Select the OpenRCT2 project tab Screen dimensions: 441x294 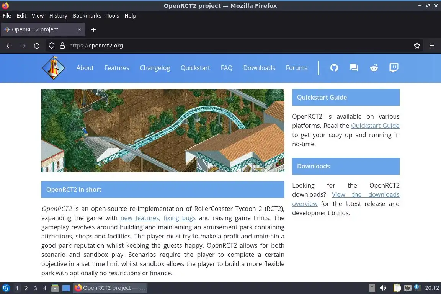[x=43, y=29]
